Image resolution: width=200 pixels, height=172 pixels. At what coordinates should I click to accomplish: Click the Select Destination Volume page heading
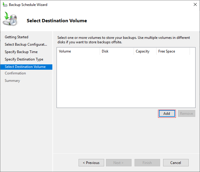click(57, 20)
